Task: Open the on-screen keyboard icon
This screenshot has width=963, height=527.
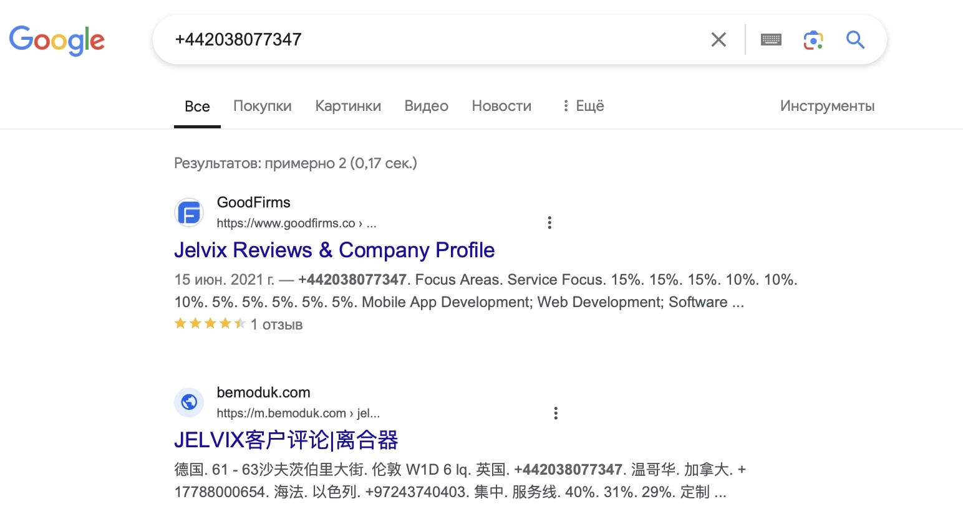Action: click(x=771, y=40)
